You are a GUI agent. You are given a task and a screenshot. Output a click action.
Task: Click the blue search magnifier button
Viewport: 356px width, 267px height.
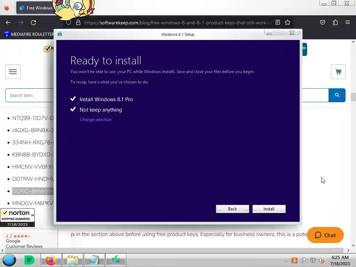click(337, 95)
